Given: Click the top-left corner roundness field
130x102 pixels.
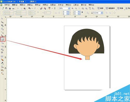Looking at the screenshot, I should [x=65, y=12].
